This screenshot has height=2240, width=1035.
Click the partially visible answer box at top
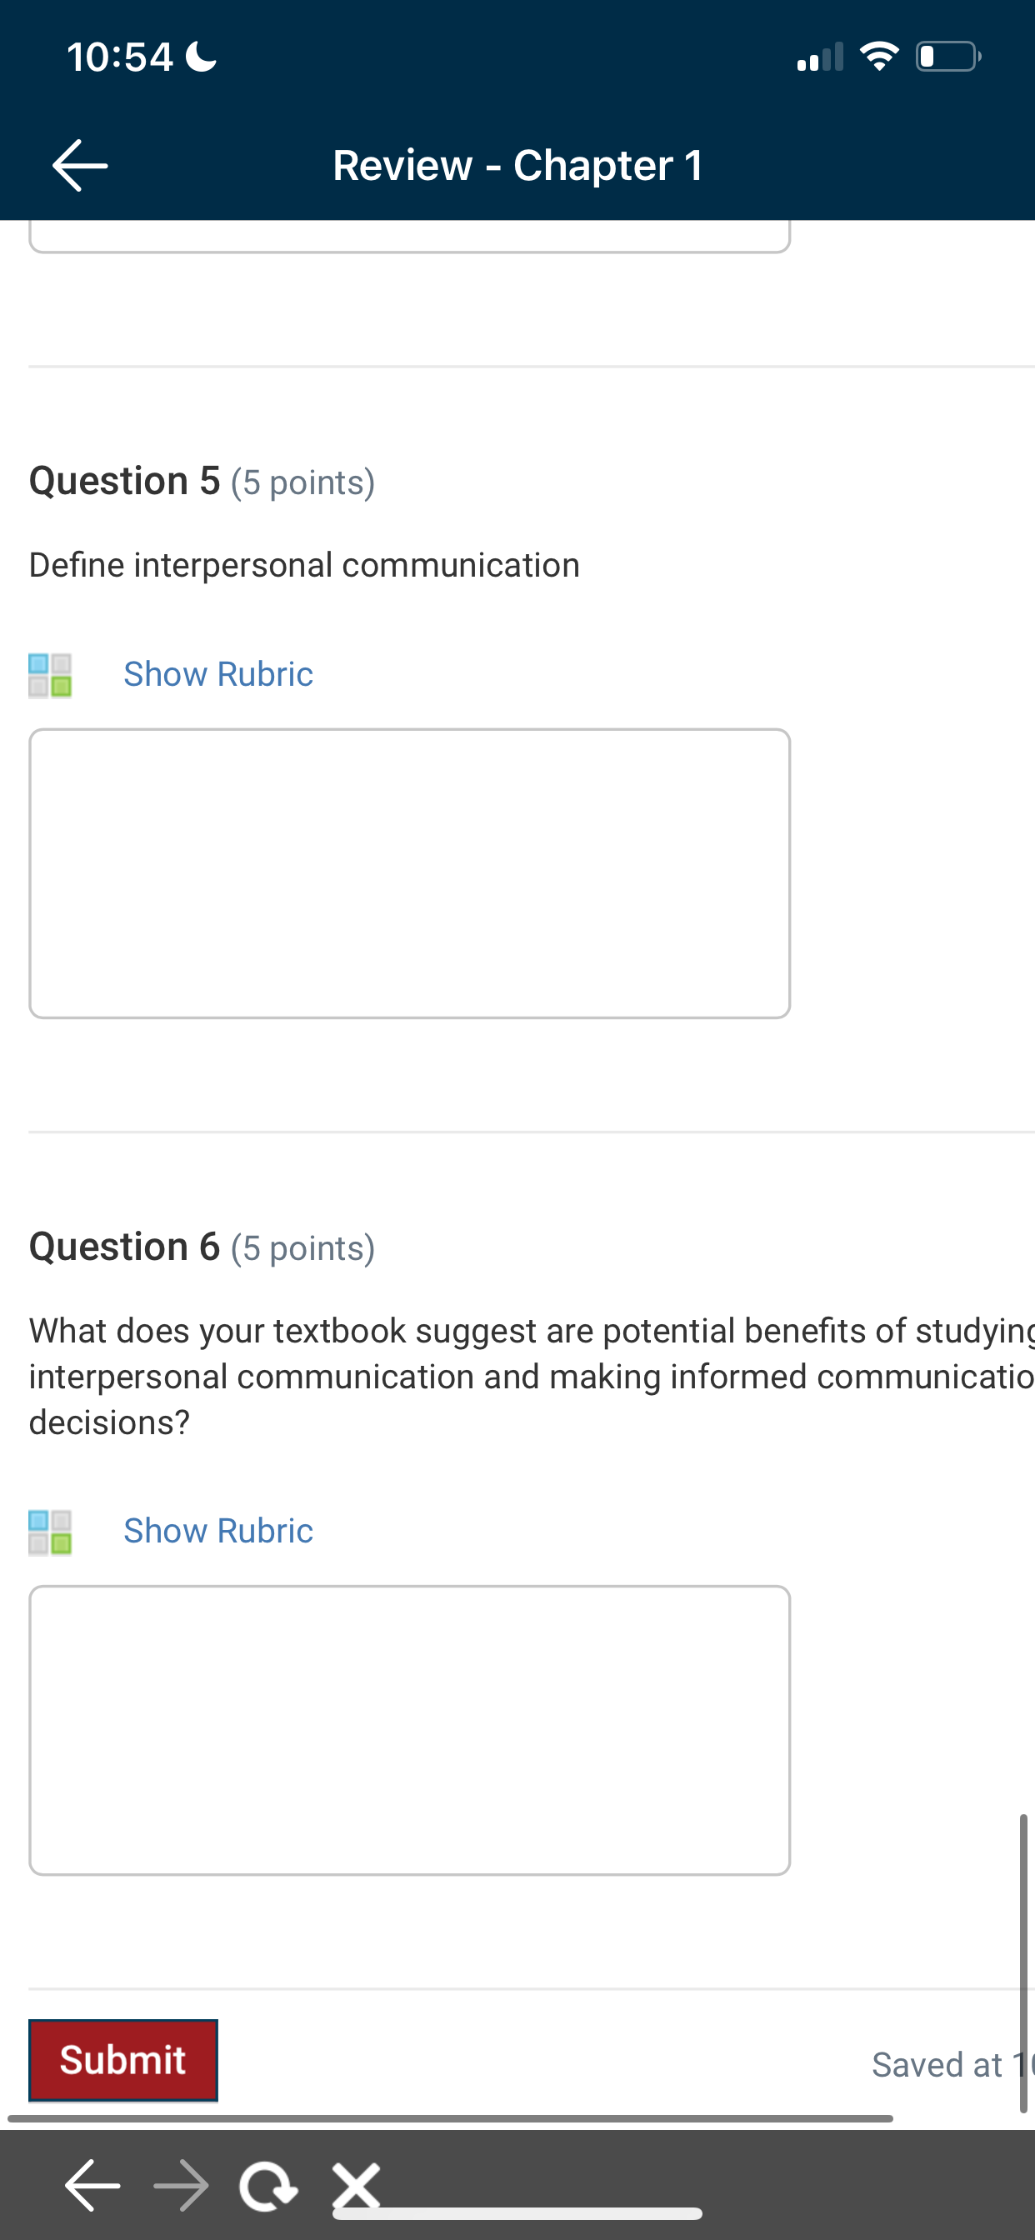click(410, 236)
